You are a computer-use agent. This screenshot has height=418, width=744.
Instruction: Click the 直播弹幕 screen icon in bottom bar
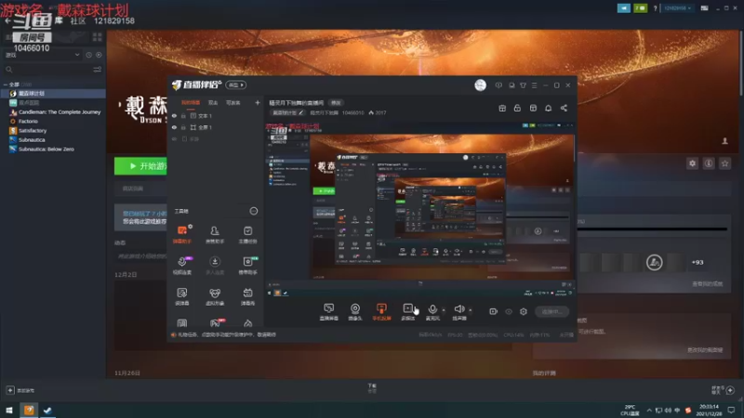tap(329, 312)
